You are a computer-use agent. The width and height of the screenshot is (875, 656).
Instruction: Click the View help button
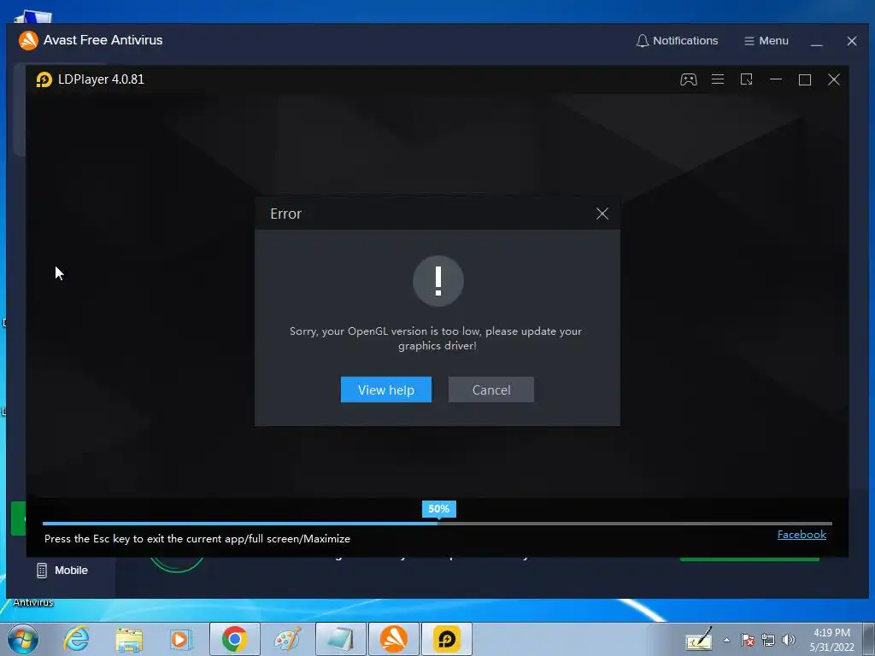385,389
